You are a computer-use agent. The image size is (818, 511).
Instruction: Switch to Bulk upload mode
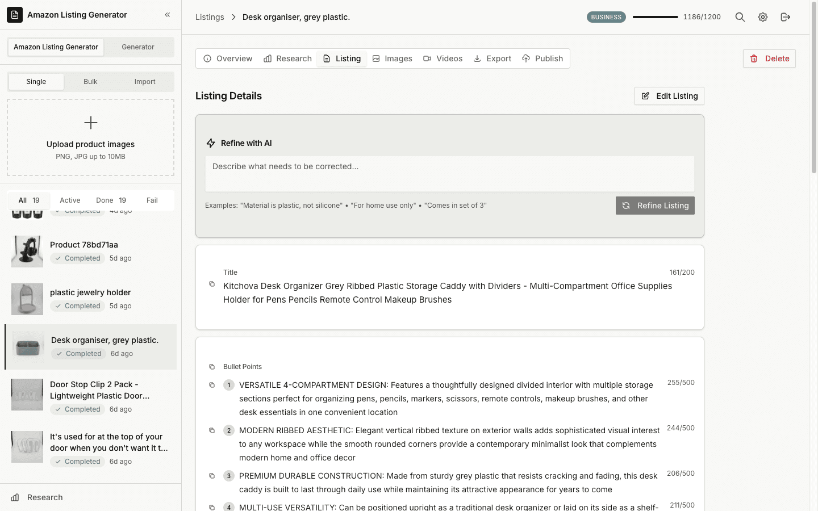pos(90,81)
